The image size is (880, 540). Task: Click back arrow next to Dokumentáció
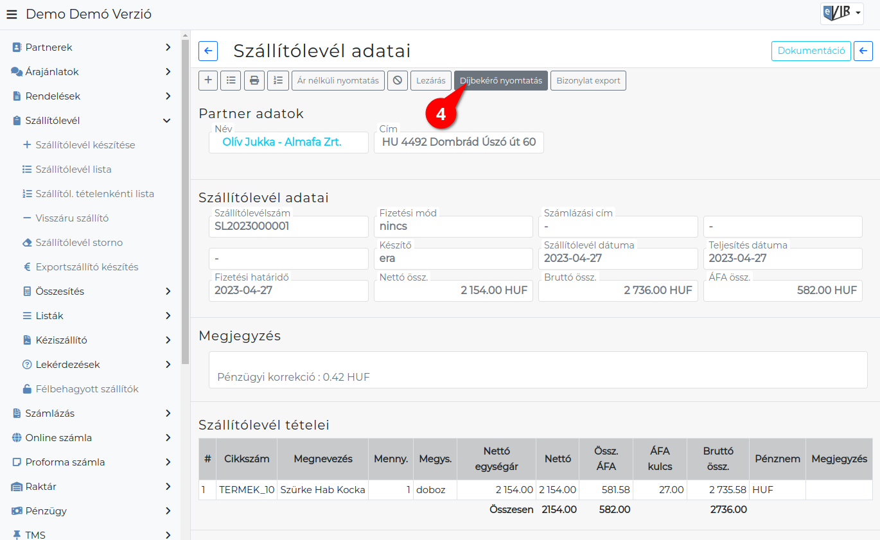point(863,51)
